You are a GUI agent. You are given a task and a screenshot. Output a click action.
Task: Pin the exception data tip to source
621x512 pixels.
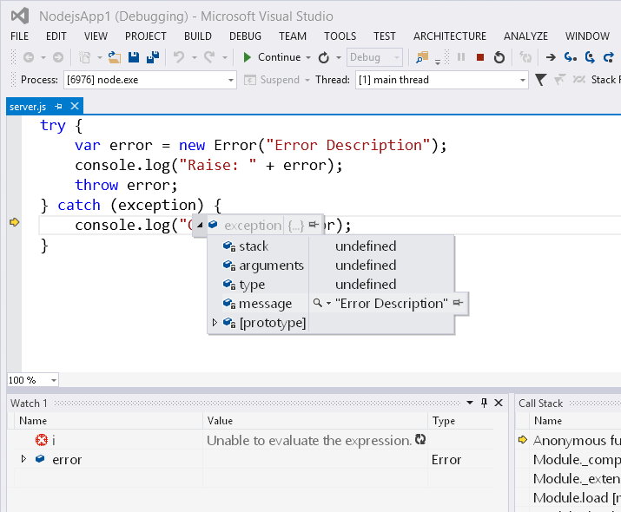(x=314, y=225)
